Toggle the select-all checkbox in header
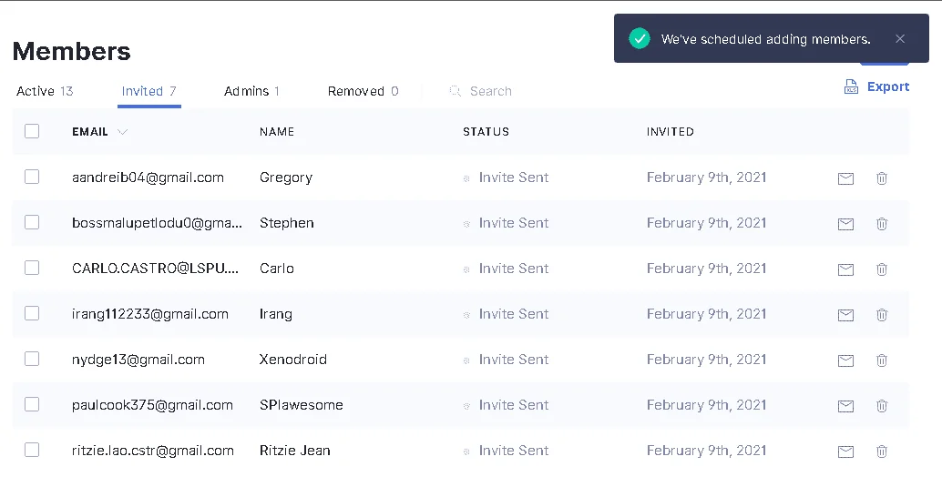Image resolution: width=942 pixels, height=487 pixels. tap(32, 131)
